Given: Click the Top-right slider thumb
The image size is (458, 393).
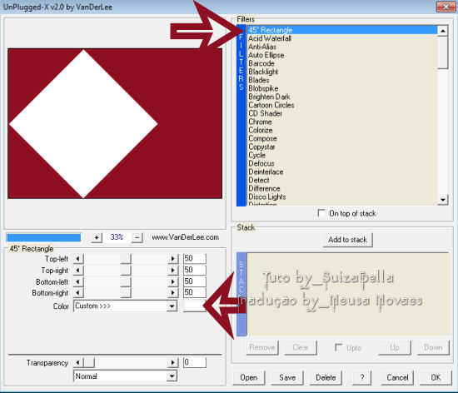Looking at the screenshot, I should pos(126,270).
